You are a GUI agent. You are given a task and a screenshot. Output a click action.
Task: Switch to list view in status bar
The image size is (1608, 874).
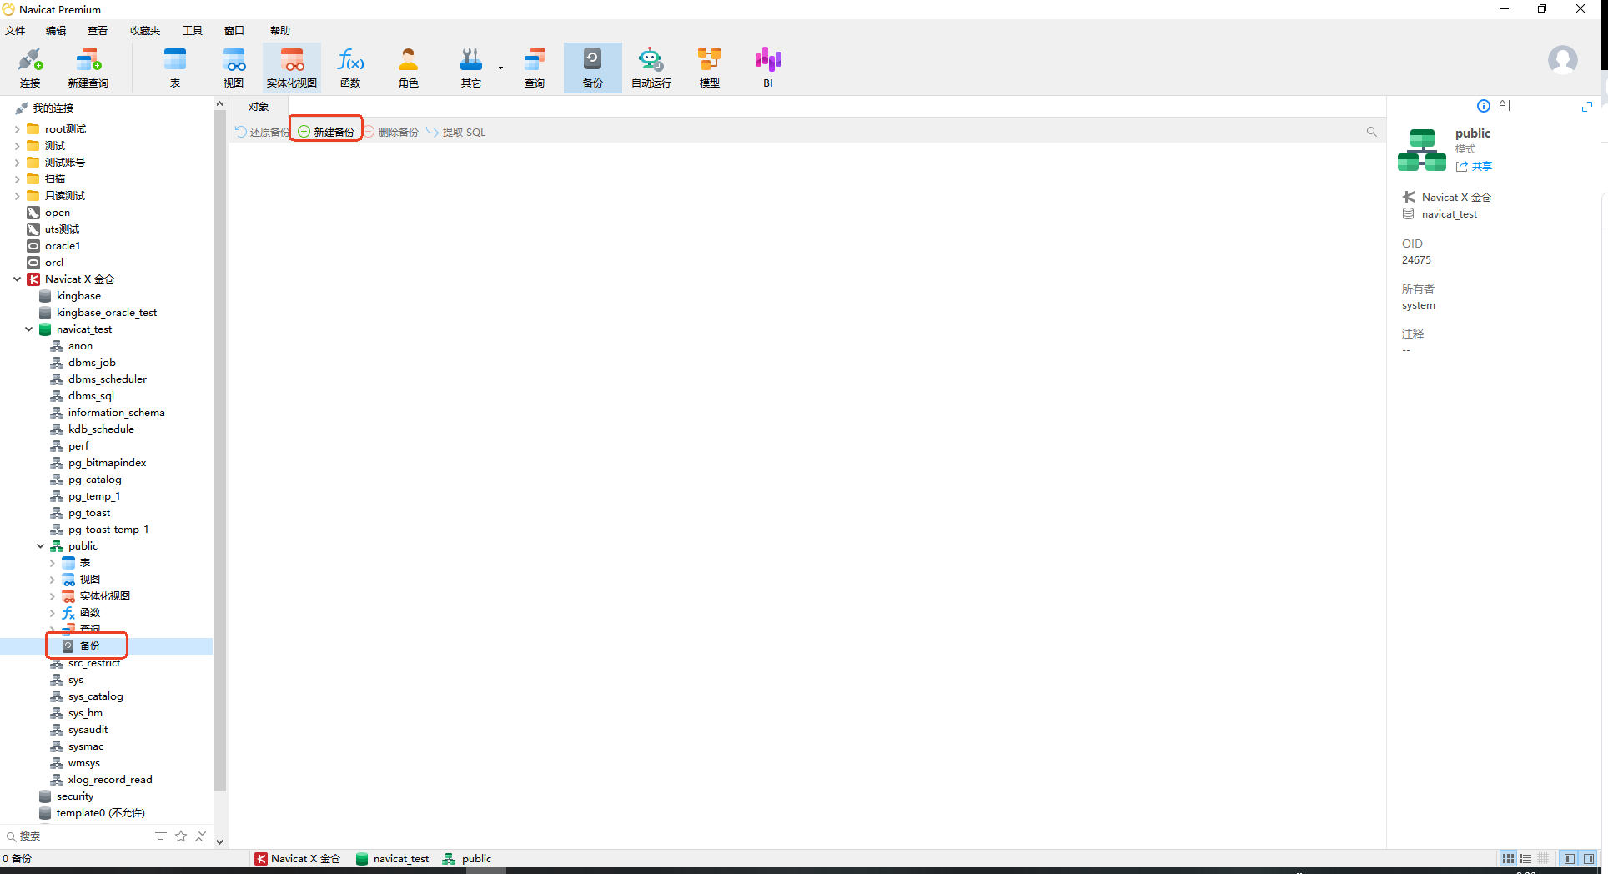click(1525, 858)
